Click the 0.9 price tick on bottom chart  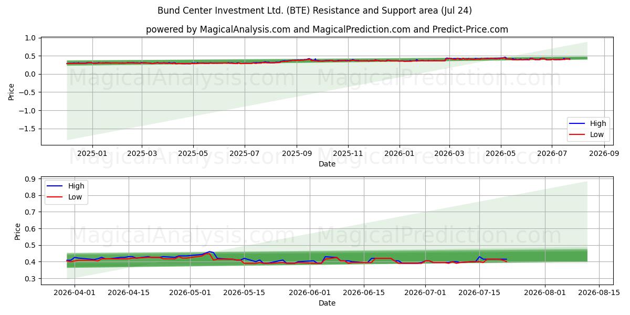30,179
